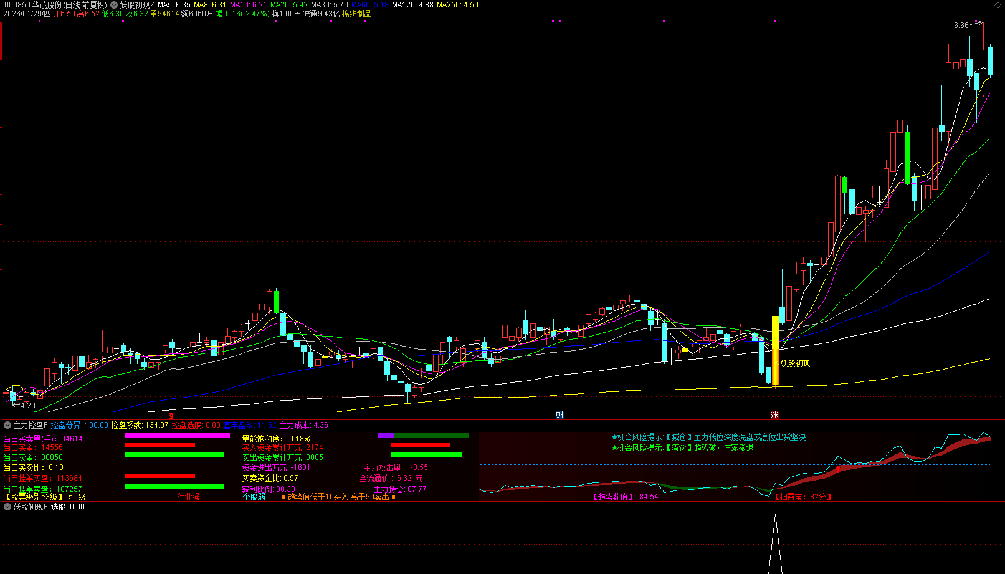
Task: Click the 行业强 label
Action: [x=191, y=497]
